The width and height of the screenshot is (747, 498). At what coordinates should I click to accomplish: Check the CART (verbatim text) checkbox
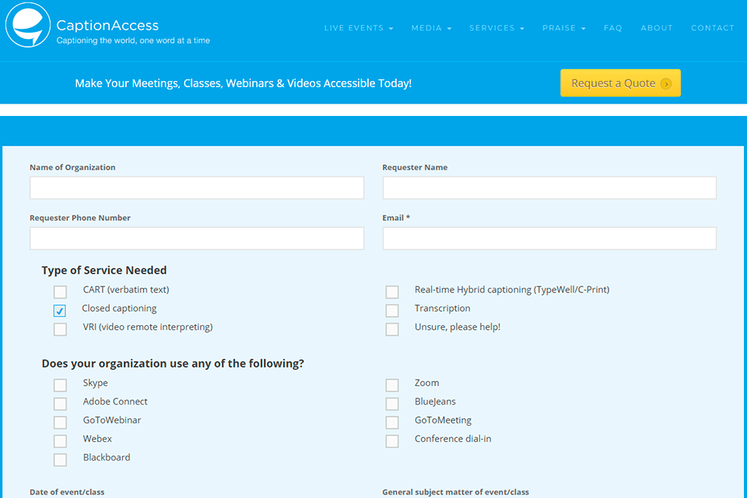(60, 292)
